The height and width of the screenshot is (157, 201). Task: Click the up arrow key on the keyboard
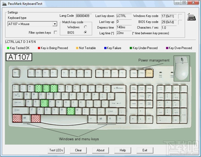coord(141,111)
